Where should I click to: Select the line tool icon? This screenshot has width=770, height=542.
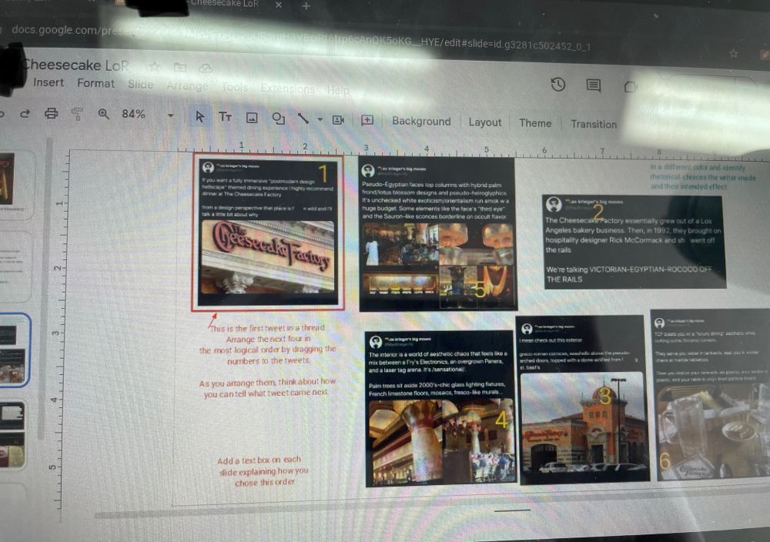point(303,119)
